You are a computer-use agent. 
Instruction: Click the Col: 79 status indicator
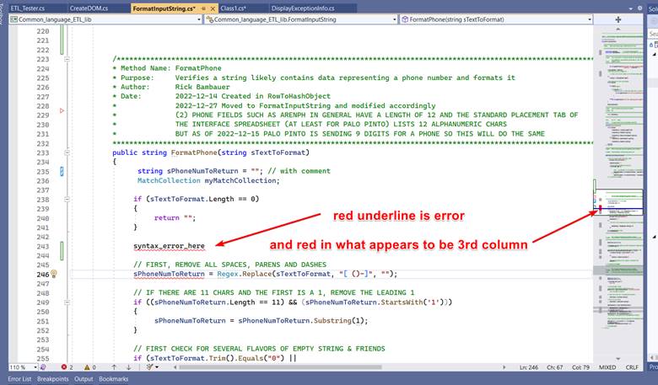click(580, 367)
